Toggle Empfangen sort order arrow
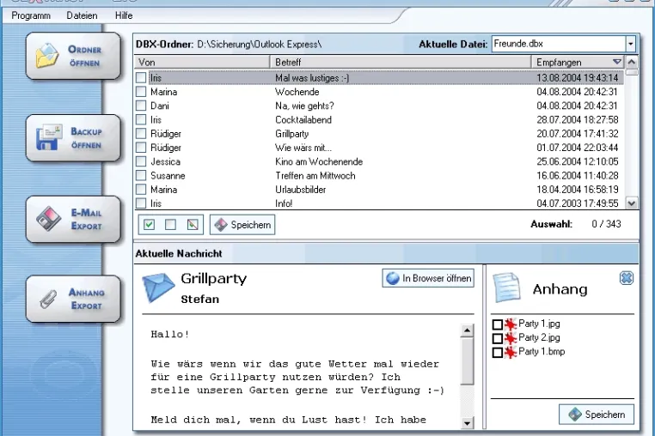The width and height of the screenshot is (655, 436). (x=617, y=62)
